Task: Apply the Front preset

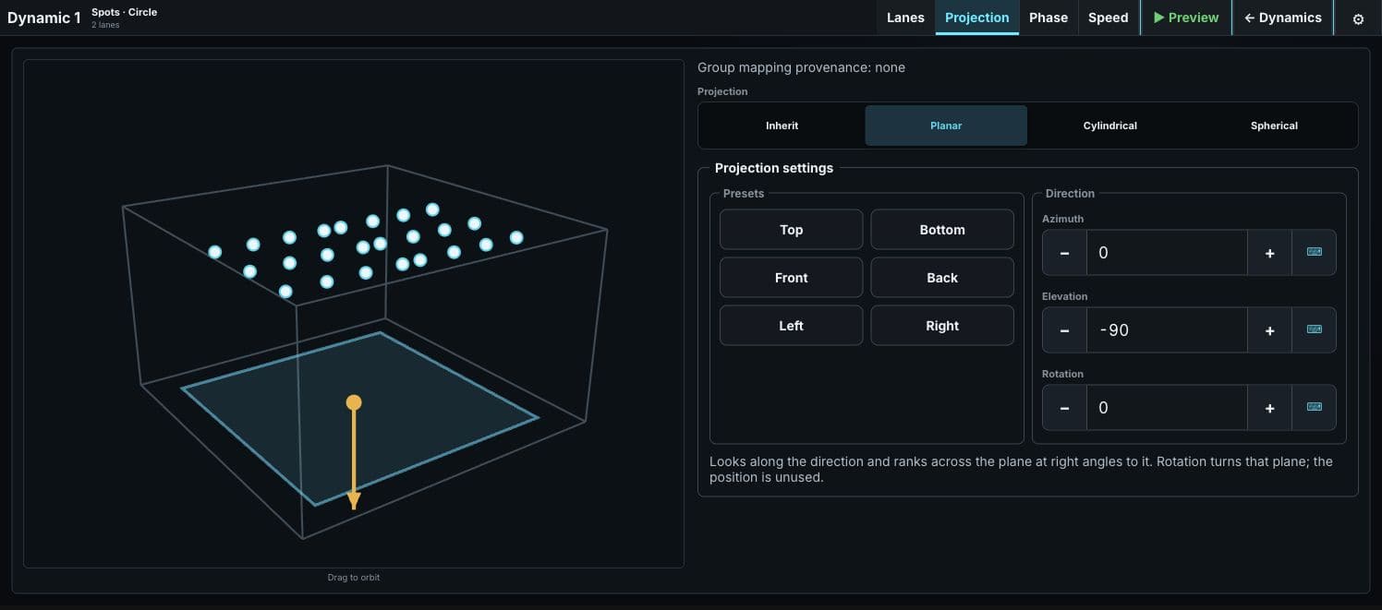Action: click(791, 278)
